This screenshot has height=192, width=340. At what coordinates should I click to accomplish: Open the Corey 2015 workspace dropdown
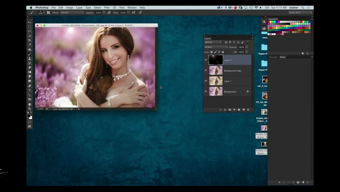(x=300, y=12)
